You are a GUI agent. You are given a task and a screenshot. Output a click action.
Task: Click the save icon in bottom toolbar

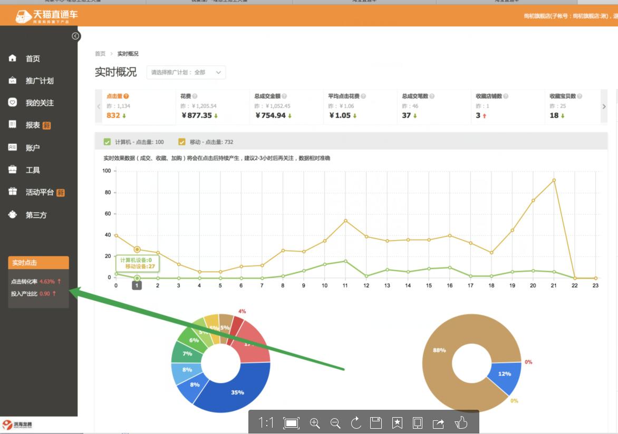click(x=376, y=422)
